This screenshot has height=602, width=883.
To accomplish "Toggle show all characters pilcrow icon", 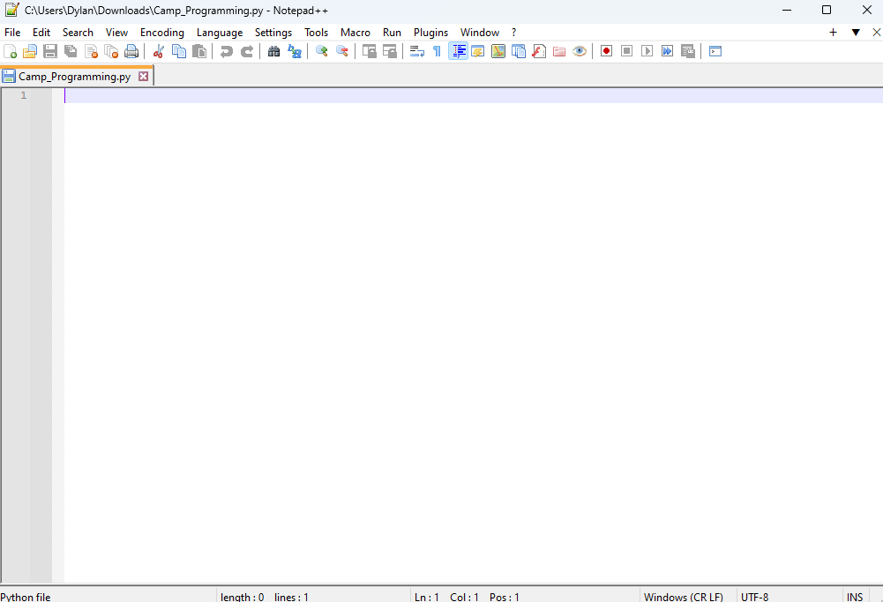I will (437, 51).
